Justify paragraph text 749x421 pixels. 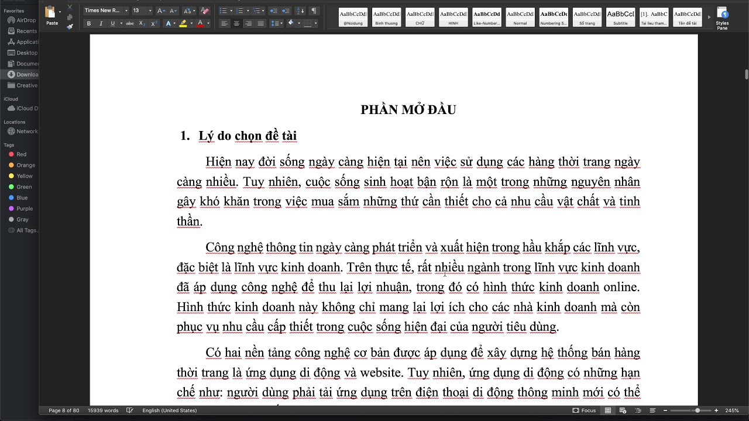coord(261,23)
